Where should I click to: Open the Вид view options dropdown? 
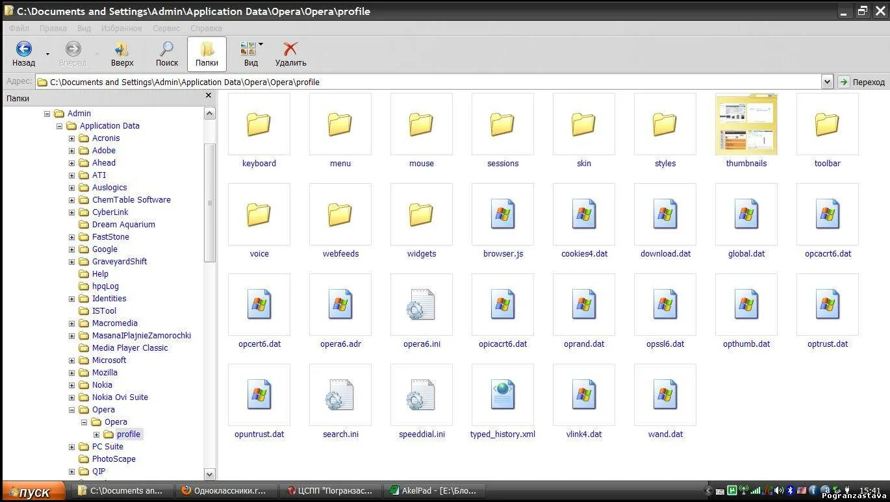[x=251, y=54]
